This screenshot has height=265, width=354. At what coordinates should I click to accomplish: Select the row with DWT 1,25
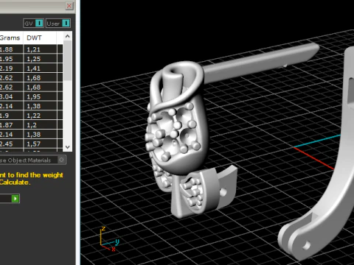point(31,59)
